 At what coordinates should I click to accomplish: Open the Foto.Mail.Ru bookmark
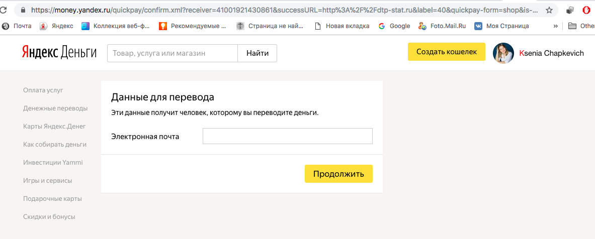tap(442, 26)
